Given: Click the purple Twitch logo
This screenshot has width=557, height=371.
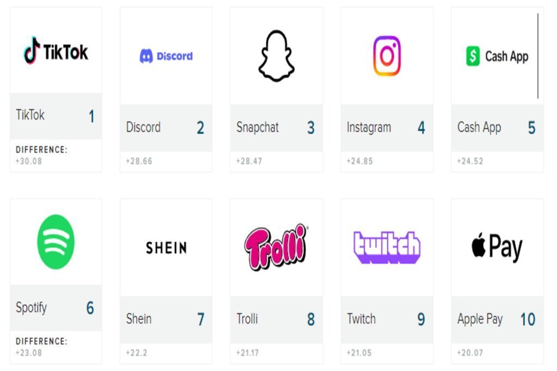Looking at the screenshot, I should (387, 247).
